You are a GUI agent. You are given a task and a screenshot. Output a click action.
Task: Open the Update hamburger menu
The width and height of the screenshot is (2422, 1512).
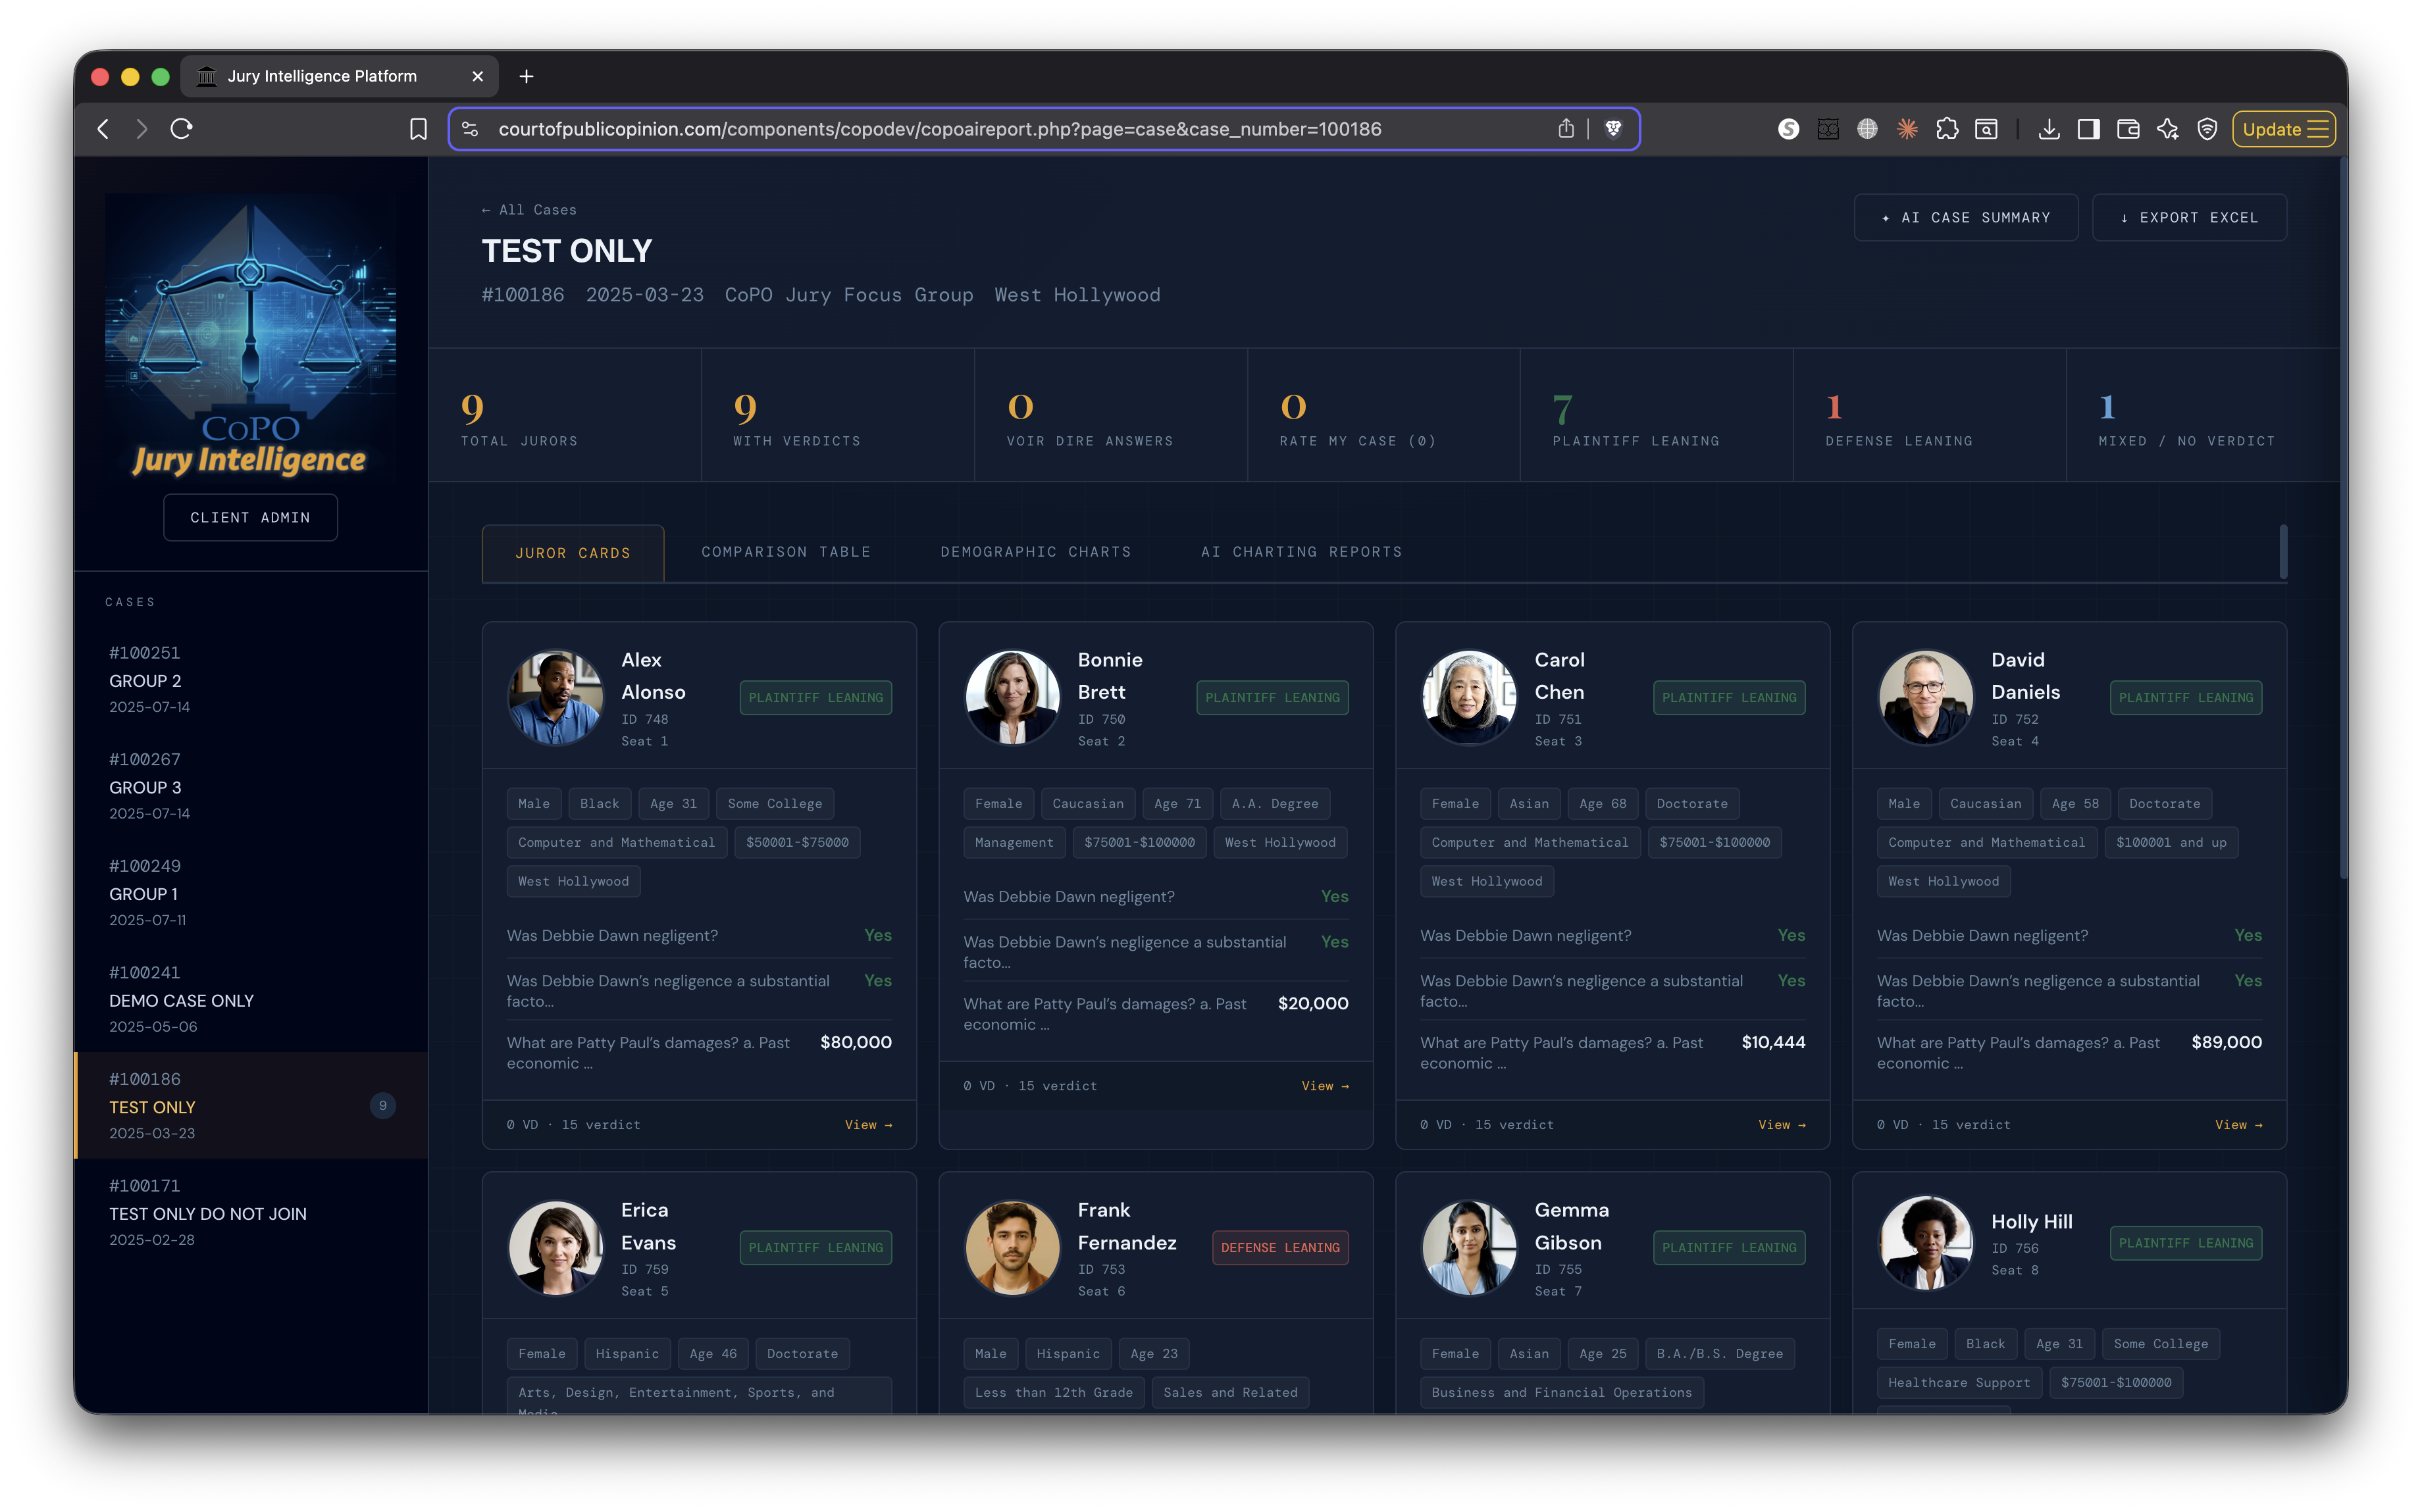coord(2317,129)
